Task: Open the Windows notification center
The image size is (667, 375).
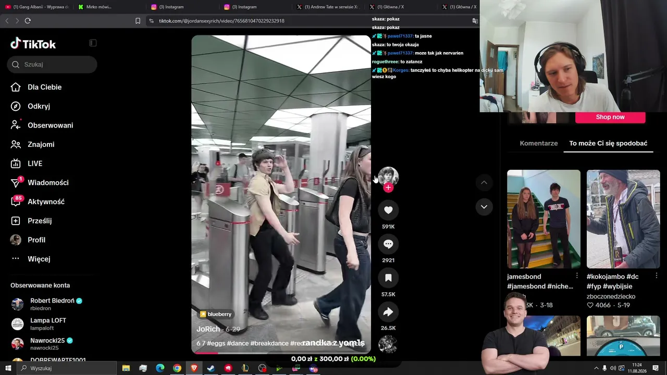Action: pos(656,368)
